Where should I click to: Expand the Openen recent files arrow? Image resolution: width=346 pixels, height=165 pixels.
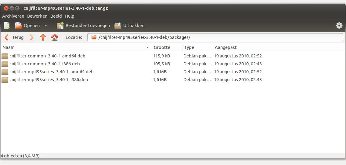click(x=46, y=26)
